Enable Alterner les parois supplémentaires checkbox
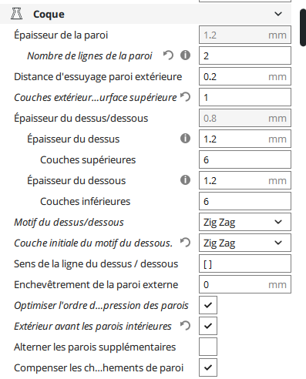Image resolution: width=306 pixels, height=379 pixels. (208, 347)
